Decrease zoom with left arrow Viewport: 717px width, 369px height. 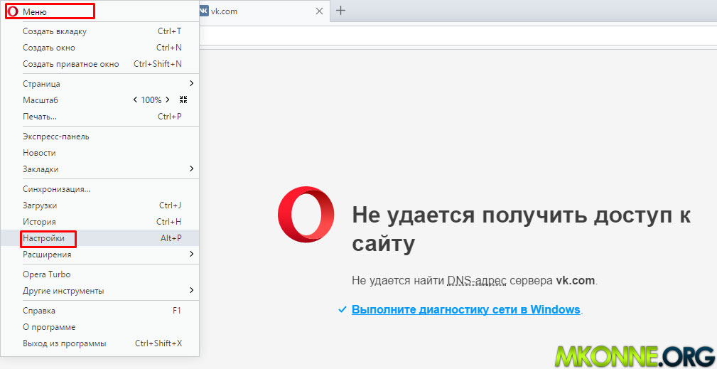coord(135,100)
